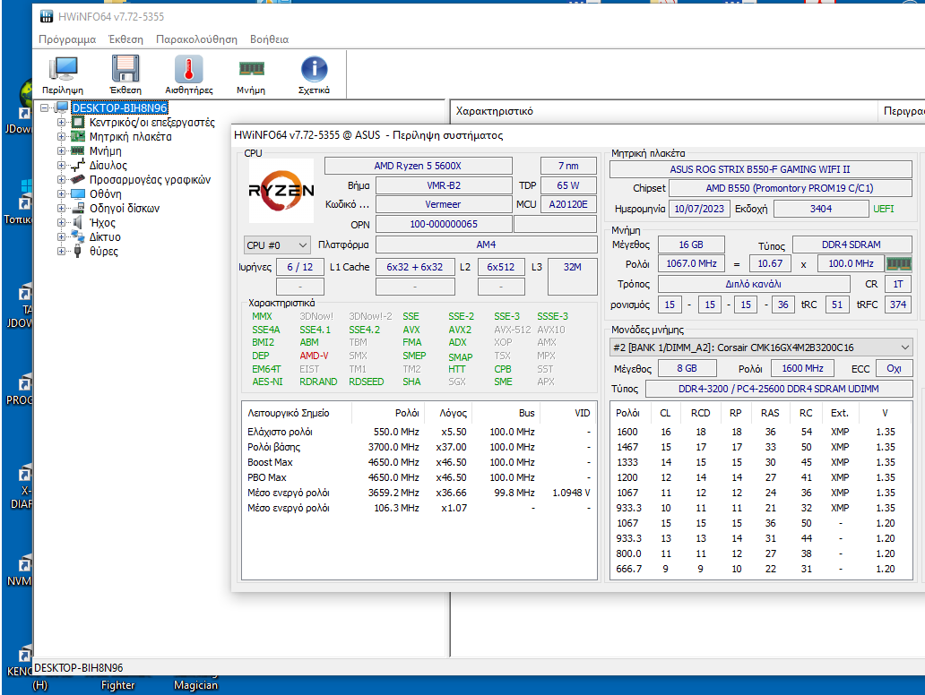Expand the Οδηγοί δίσκων tree node

[x=61, y=208]
